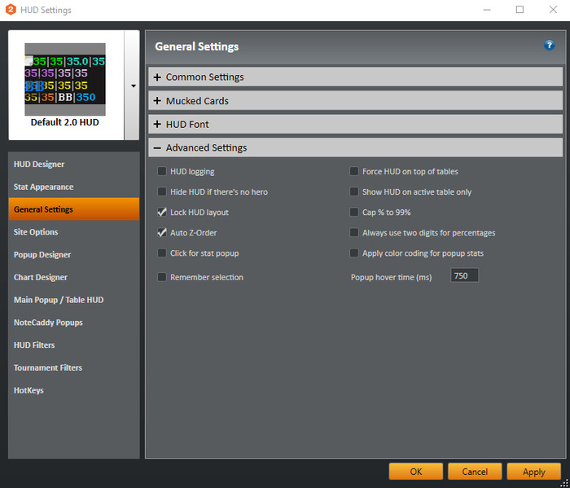Open HUD Filters
This screenshot has height=488, width=570.
73,345
